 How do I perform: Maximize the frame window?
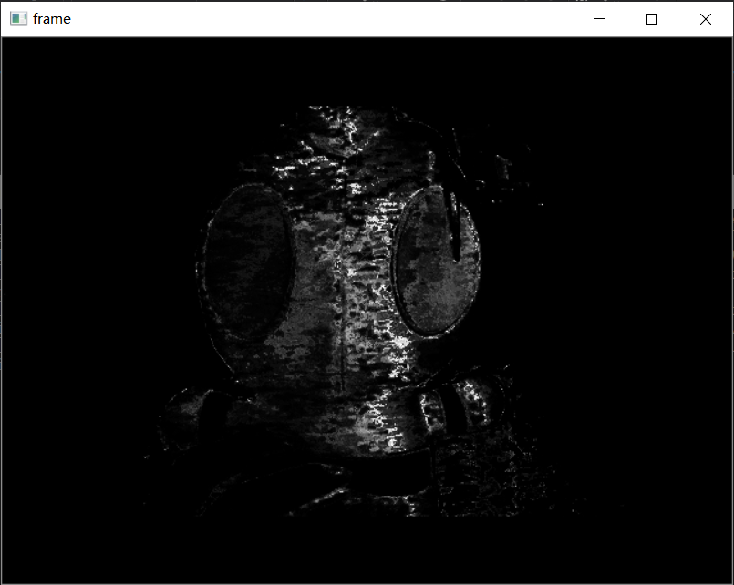652,19
